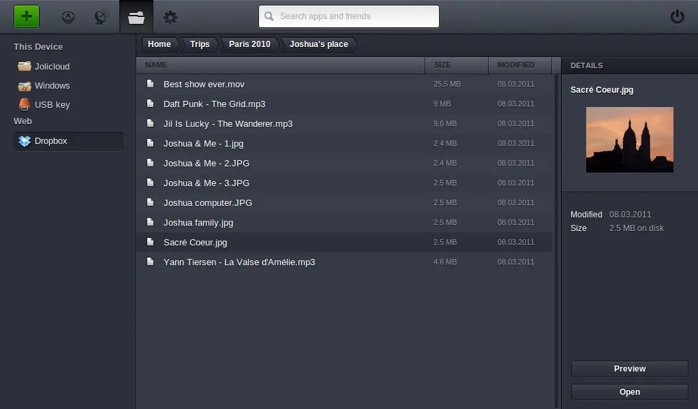
Task: Go to Home in breadcrumb
Action: (160, 44)
